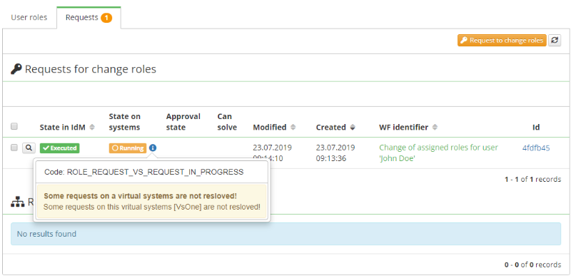571x278 pixels.
Task: Click the sitemap icon in lower section heading
Action: coord(17,202)
